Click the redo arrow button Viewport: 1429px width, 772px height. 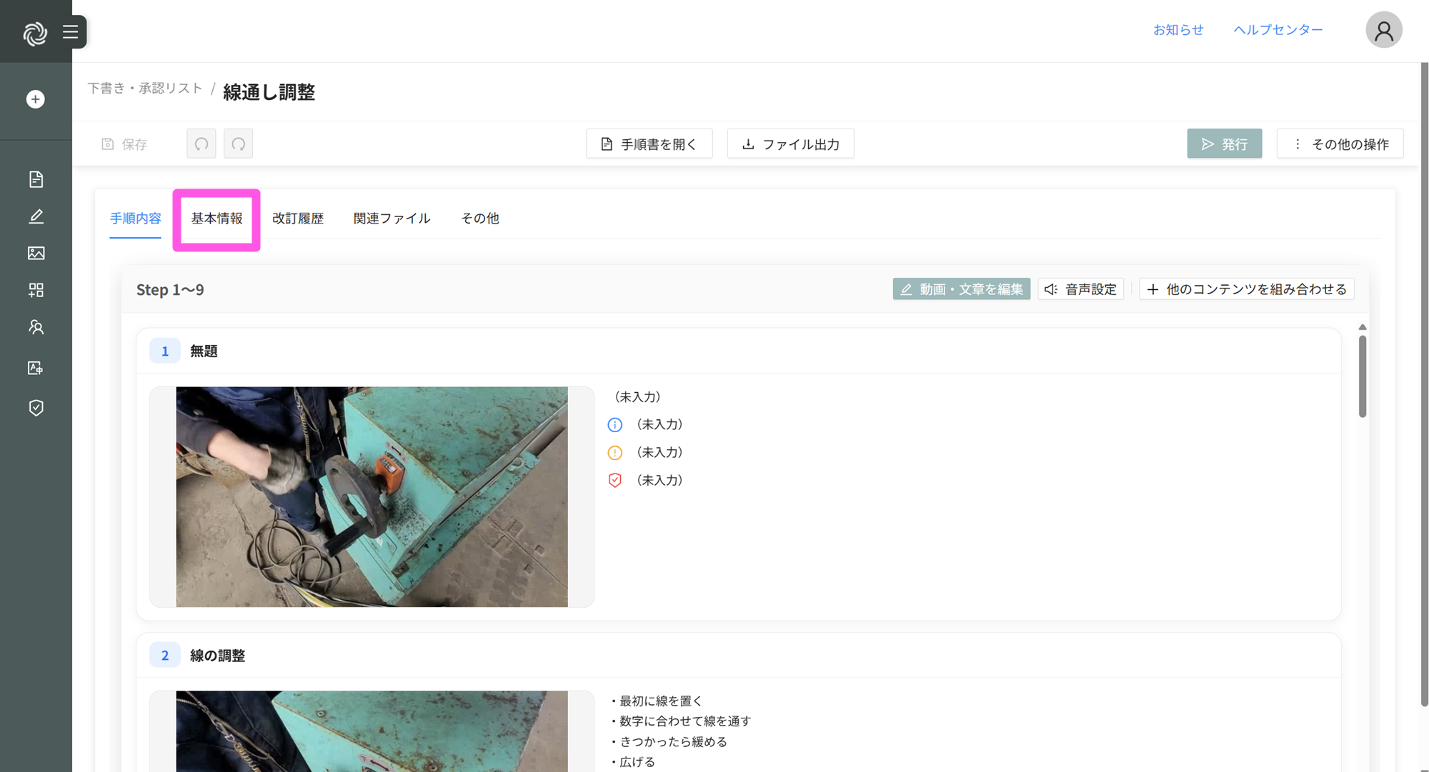(x=238, y=144)
